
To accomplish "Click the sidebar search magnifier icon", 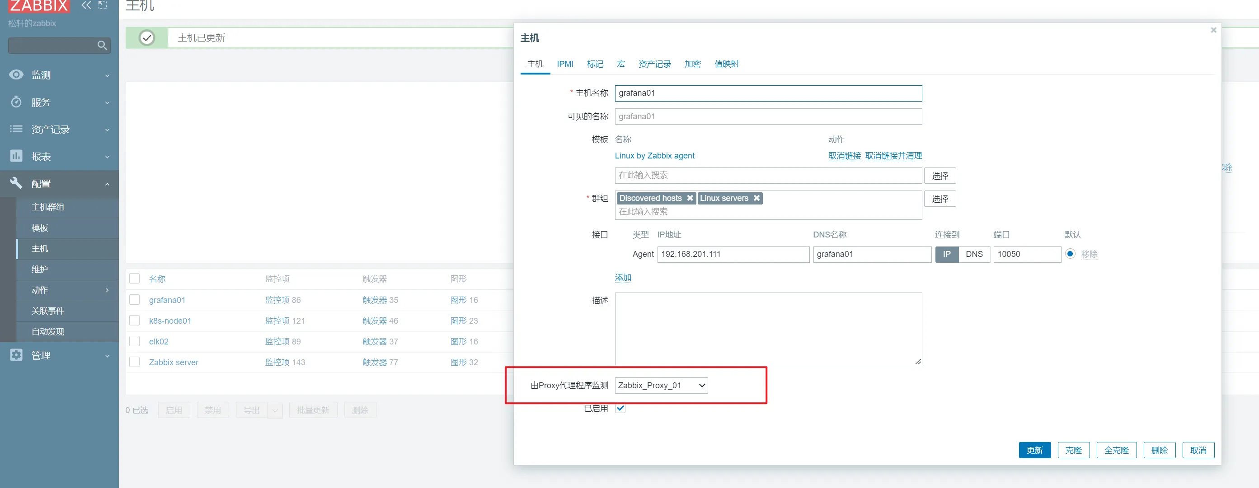I will 102,46.
